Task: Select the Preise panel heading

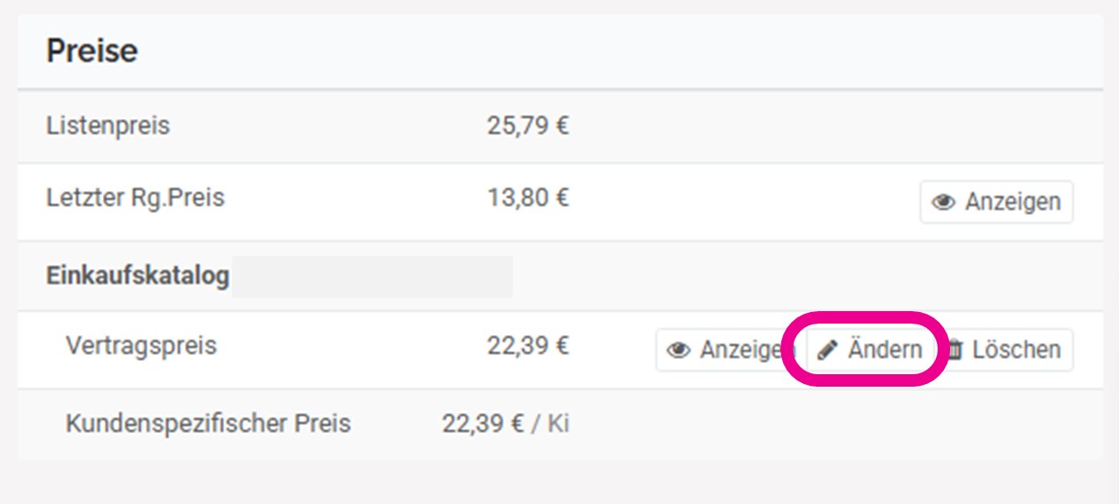Action: [92, 51]
